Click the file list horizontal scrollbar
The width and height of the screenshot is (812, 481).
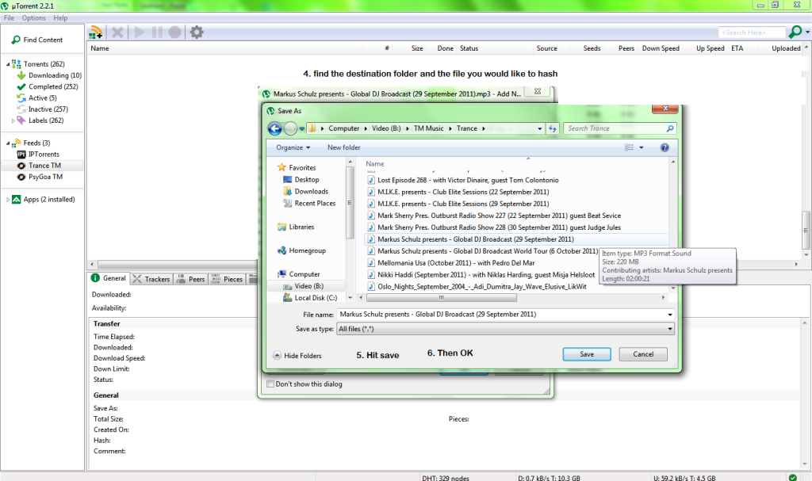(x=441, y=298)
